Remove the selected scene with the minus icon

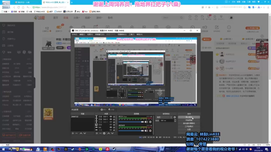[x=77, y=133]
